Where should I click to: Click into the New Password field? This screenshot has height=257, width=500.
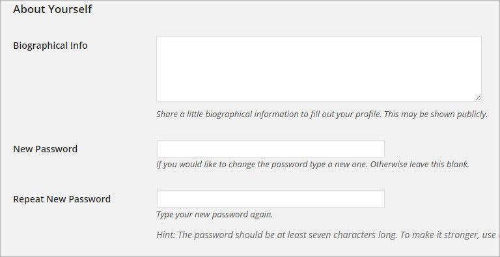(x=270, y=148)
